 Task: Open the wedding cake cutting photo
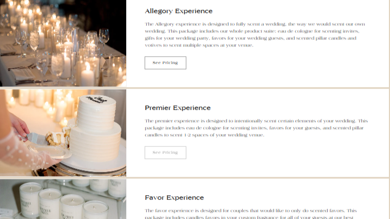click(x=63, y=133)
